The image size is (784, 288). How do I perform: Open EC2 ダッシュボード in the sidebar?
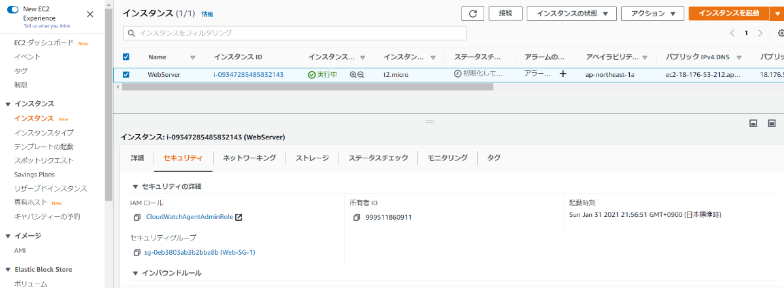click(44, 42)
